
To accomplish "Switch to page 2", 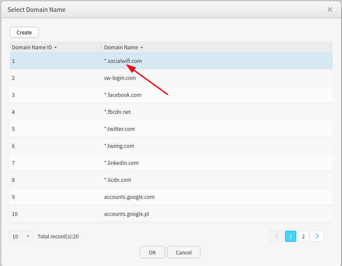I will coord(303,236).
